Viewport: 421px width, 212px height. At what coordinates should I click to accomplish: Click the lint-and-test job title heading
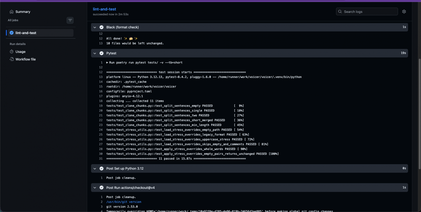click(104, 9)
